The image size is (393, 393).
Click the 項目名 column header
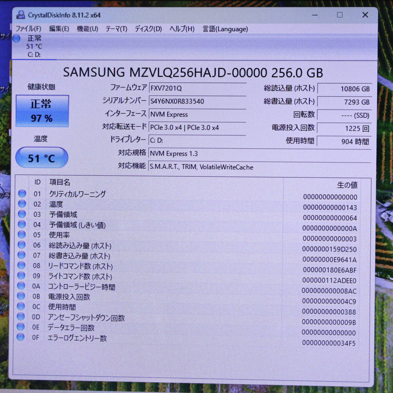pos(60,182)
